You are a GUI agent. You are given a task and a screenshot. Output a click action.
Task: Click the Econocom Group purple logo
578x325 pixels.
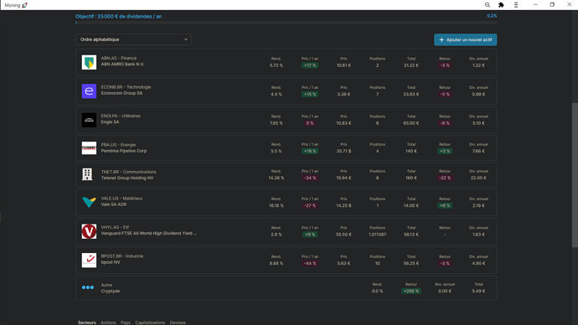(x=89, y=91)
